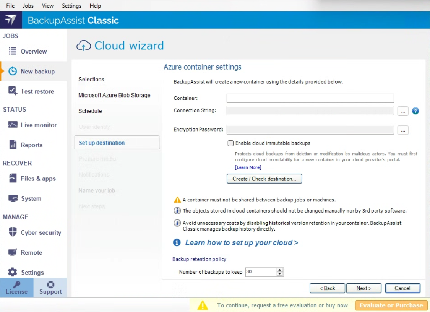
Task: Open Test restore via its icon
Action: point(13,91)
